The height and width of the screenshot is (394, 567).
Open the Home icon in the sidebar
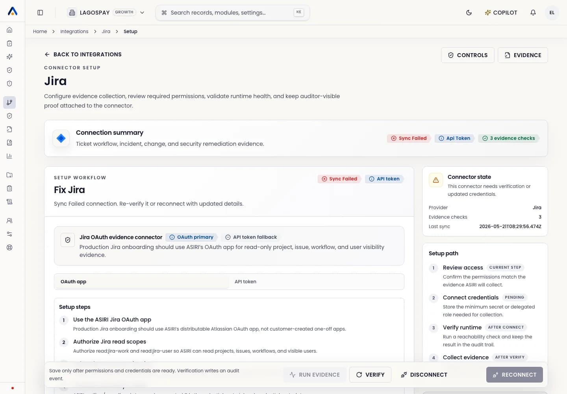(9, 30)
